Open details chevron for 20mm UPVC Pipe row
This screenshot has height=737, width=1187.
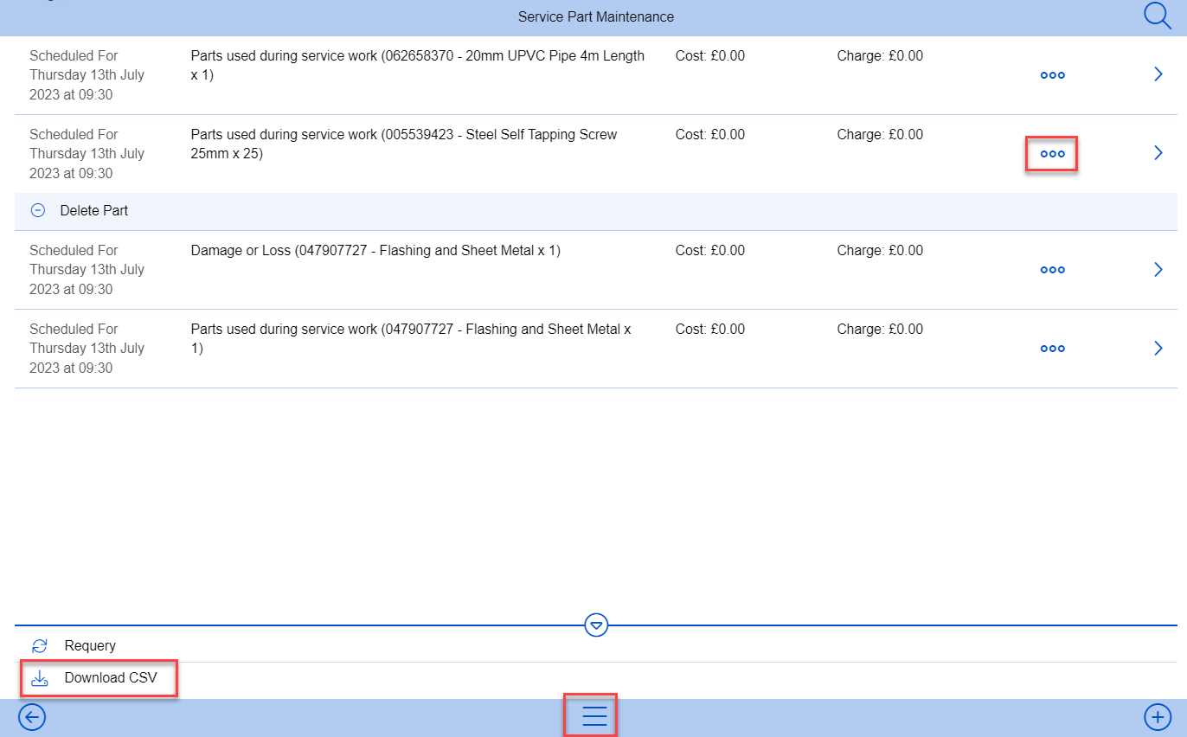tap(1158, 74)
